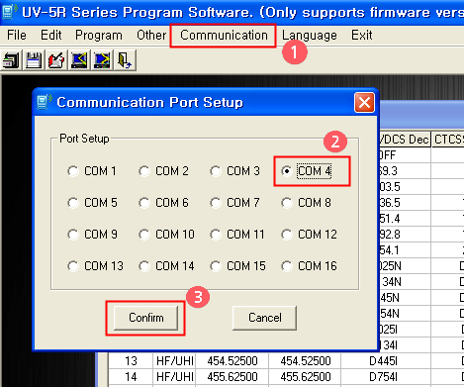Screen dimensions: 464x387
Task: Click row 14 frequency 455.62500 first cell
Action: [x=232, y=377]
